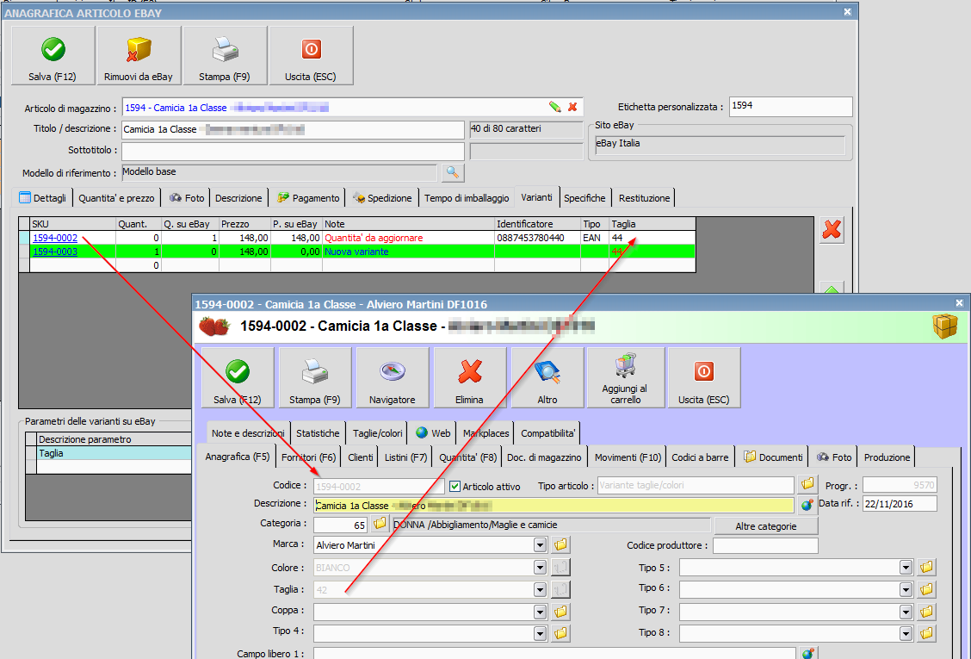Click into the Codice produttore field

[x=765, y=545]
